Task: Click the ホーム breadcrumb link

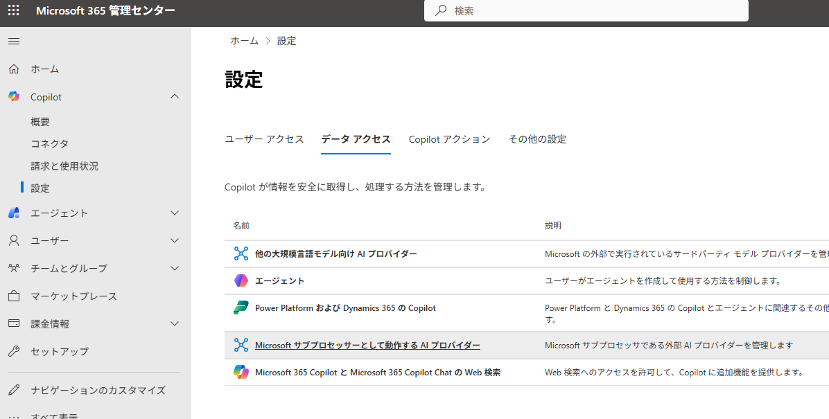Action: [244, 41]
